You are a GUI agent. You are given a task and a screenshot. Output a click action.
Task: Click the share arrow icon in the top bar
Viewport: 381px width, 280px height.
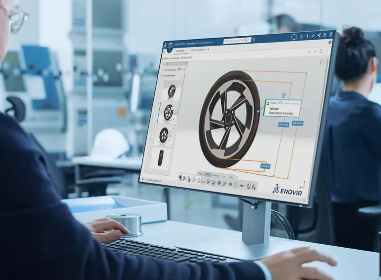(x=313, y=36)
